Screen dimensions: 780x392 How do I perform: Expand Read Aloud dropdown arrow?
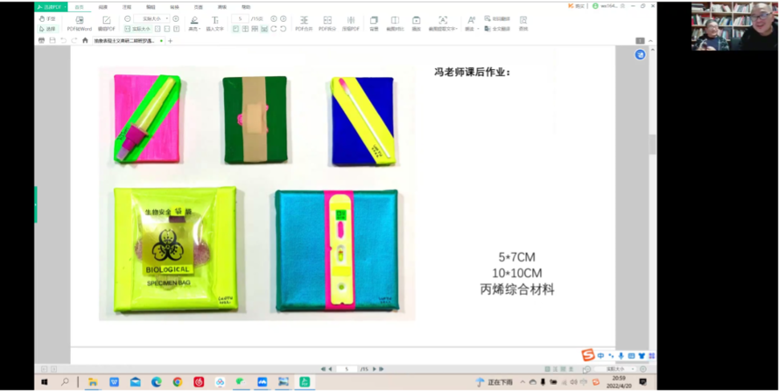(478, 30)
